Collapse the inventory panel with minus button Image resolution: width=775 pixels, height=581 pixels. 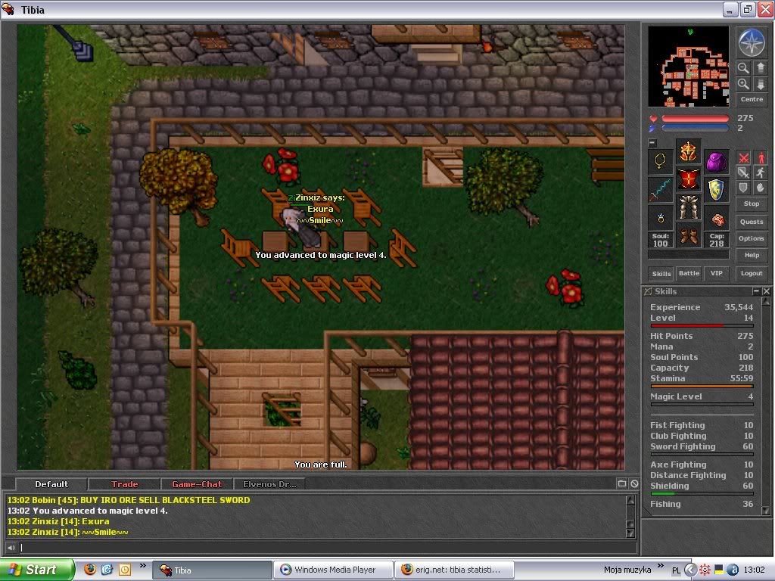[x=652, y=143]
